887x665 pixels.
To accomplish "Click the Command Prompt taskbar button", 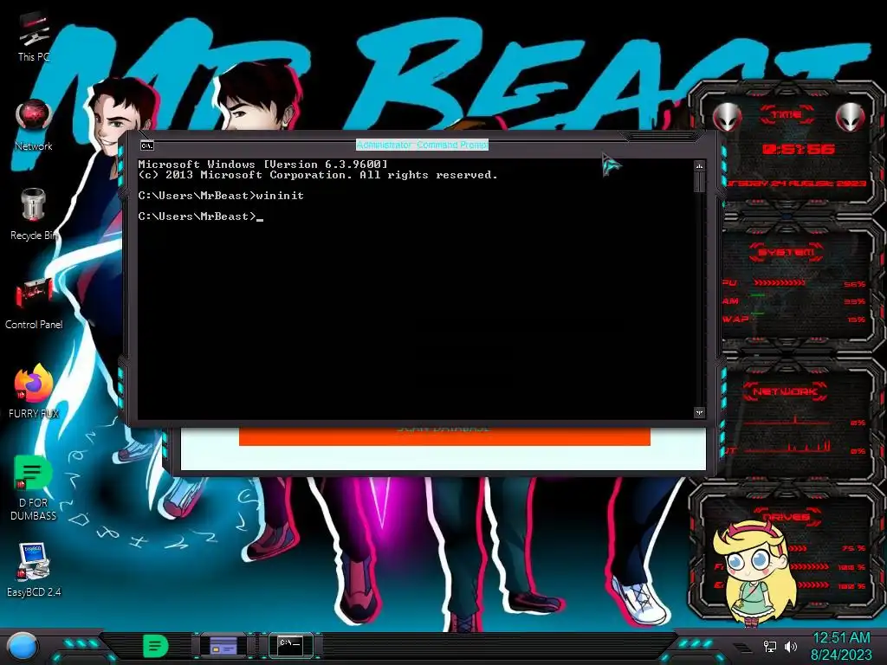I will [x=290, y=644].
